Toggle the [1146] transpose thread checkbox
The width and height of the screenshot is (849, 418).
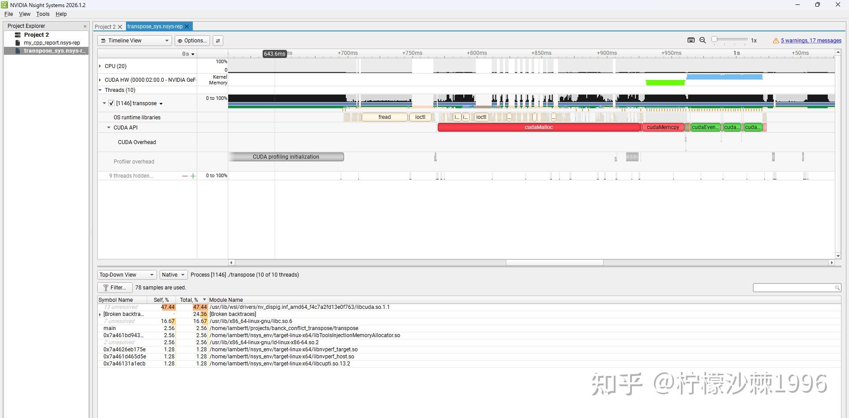point(111,103)
